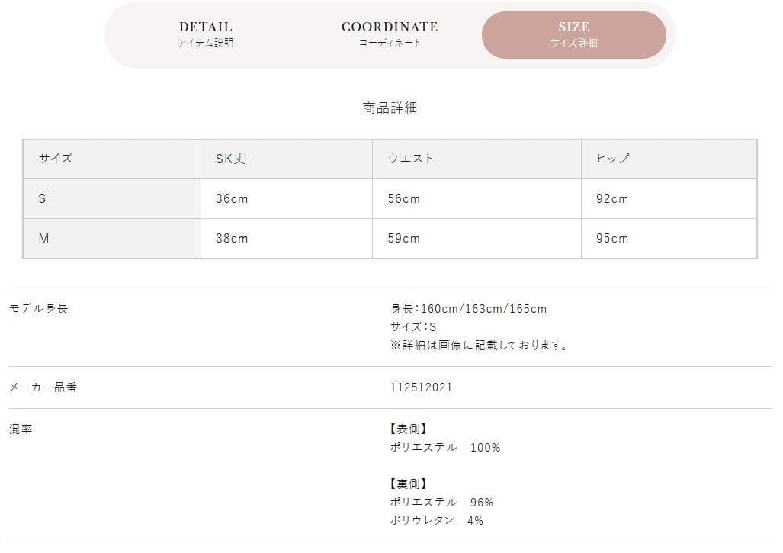The height and width of the screenshot is (553, 783).
Task: Select the M size row label
Action: point(43,238)
